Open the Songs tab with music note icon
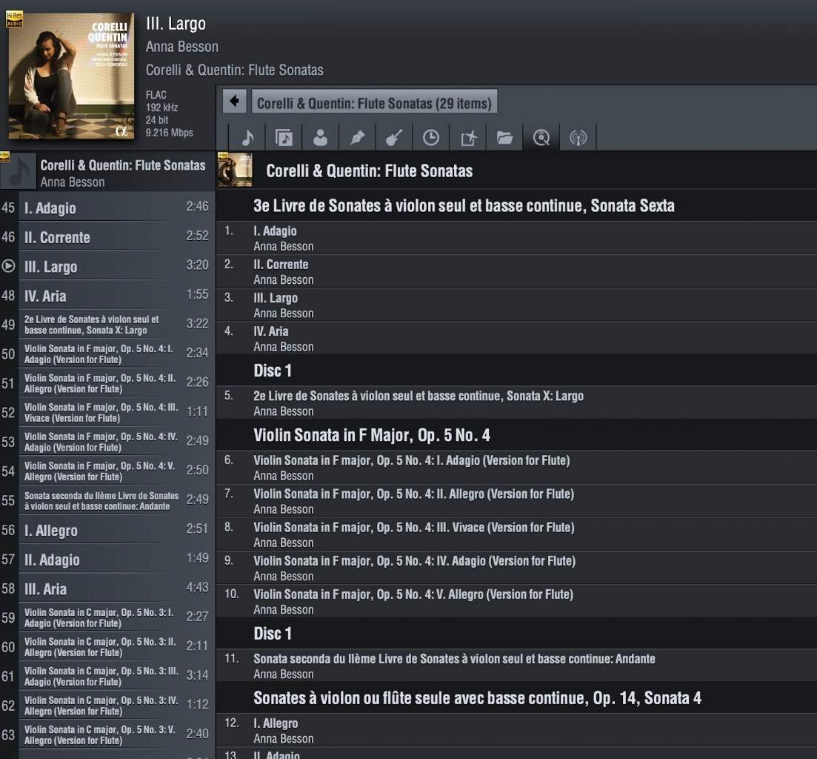The width and height of the screenshot is (817, 759). [247, 138]
